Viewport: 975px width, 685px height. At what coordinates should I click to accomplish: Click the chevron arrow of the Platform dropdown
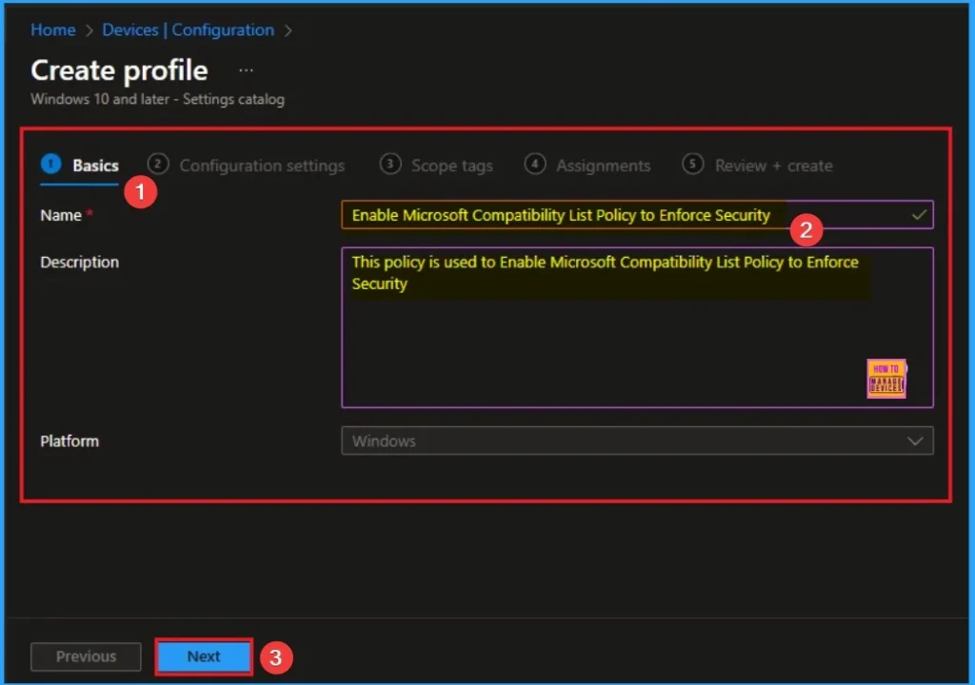pos(915,441)
